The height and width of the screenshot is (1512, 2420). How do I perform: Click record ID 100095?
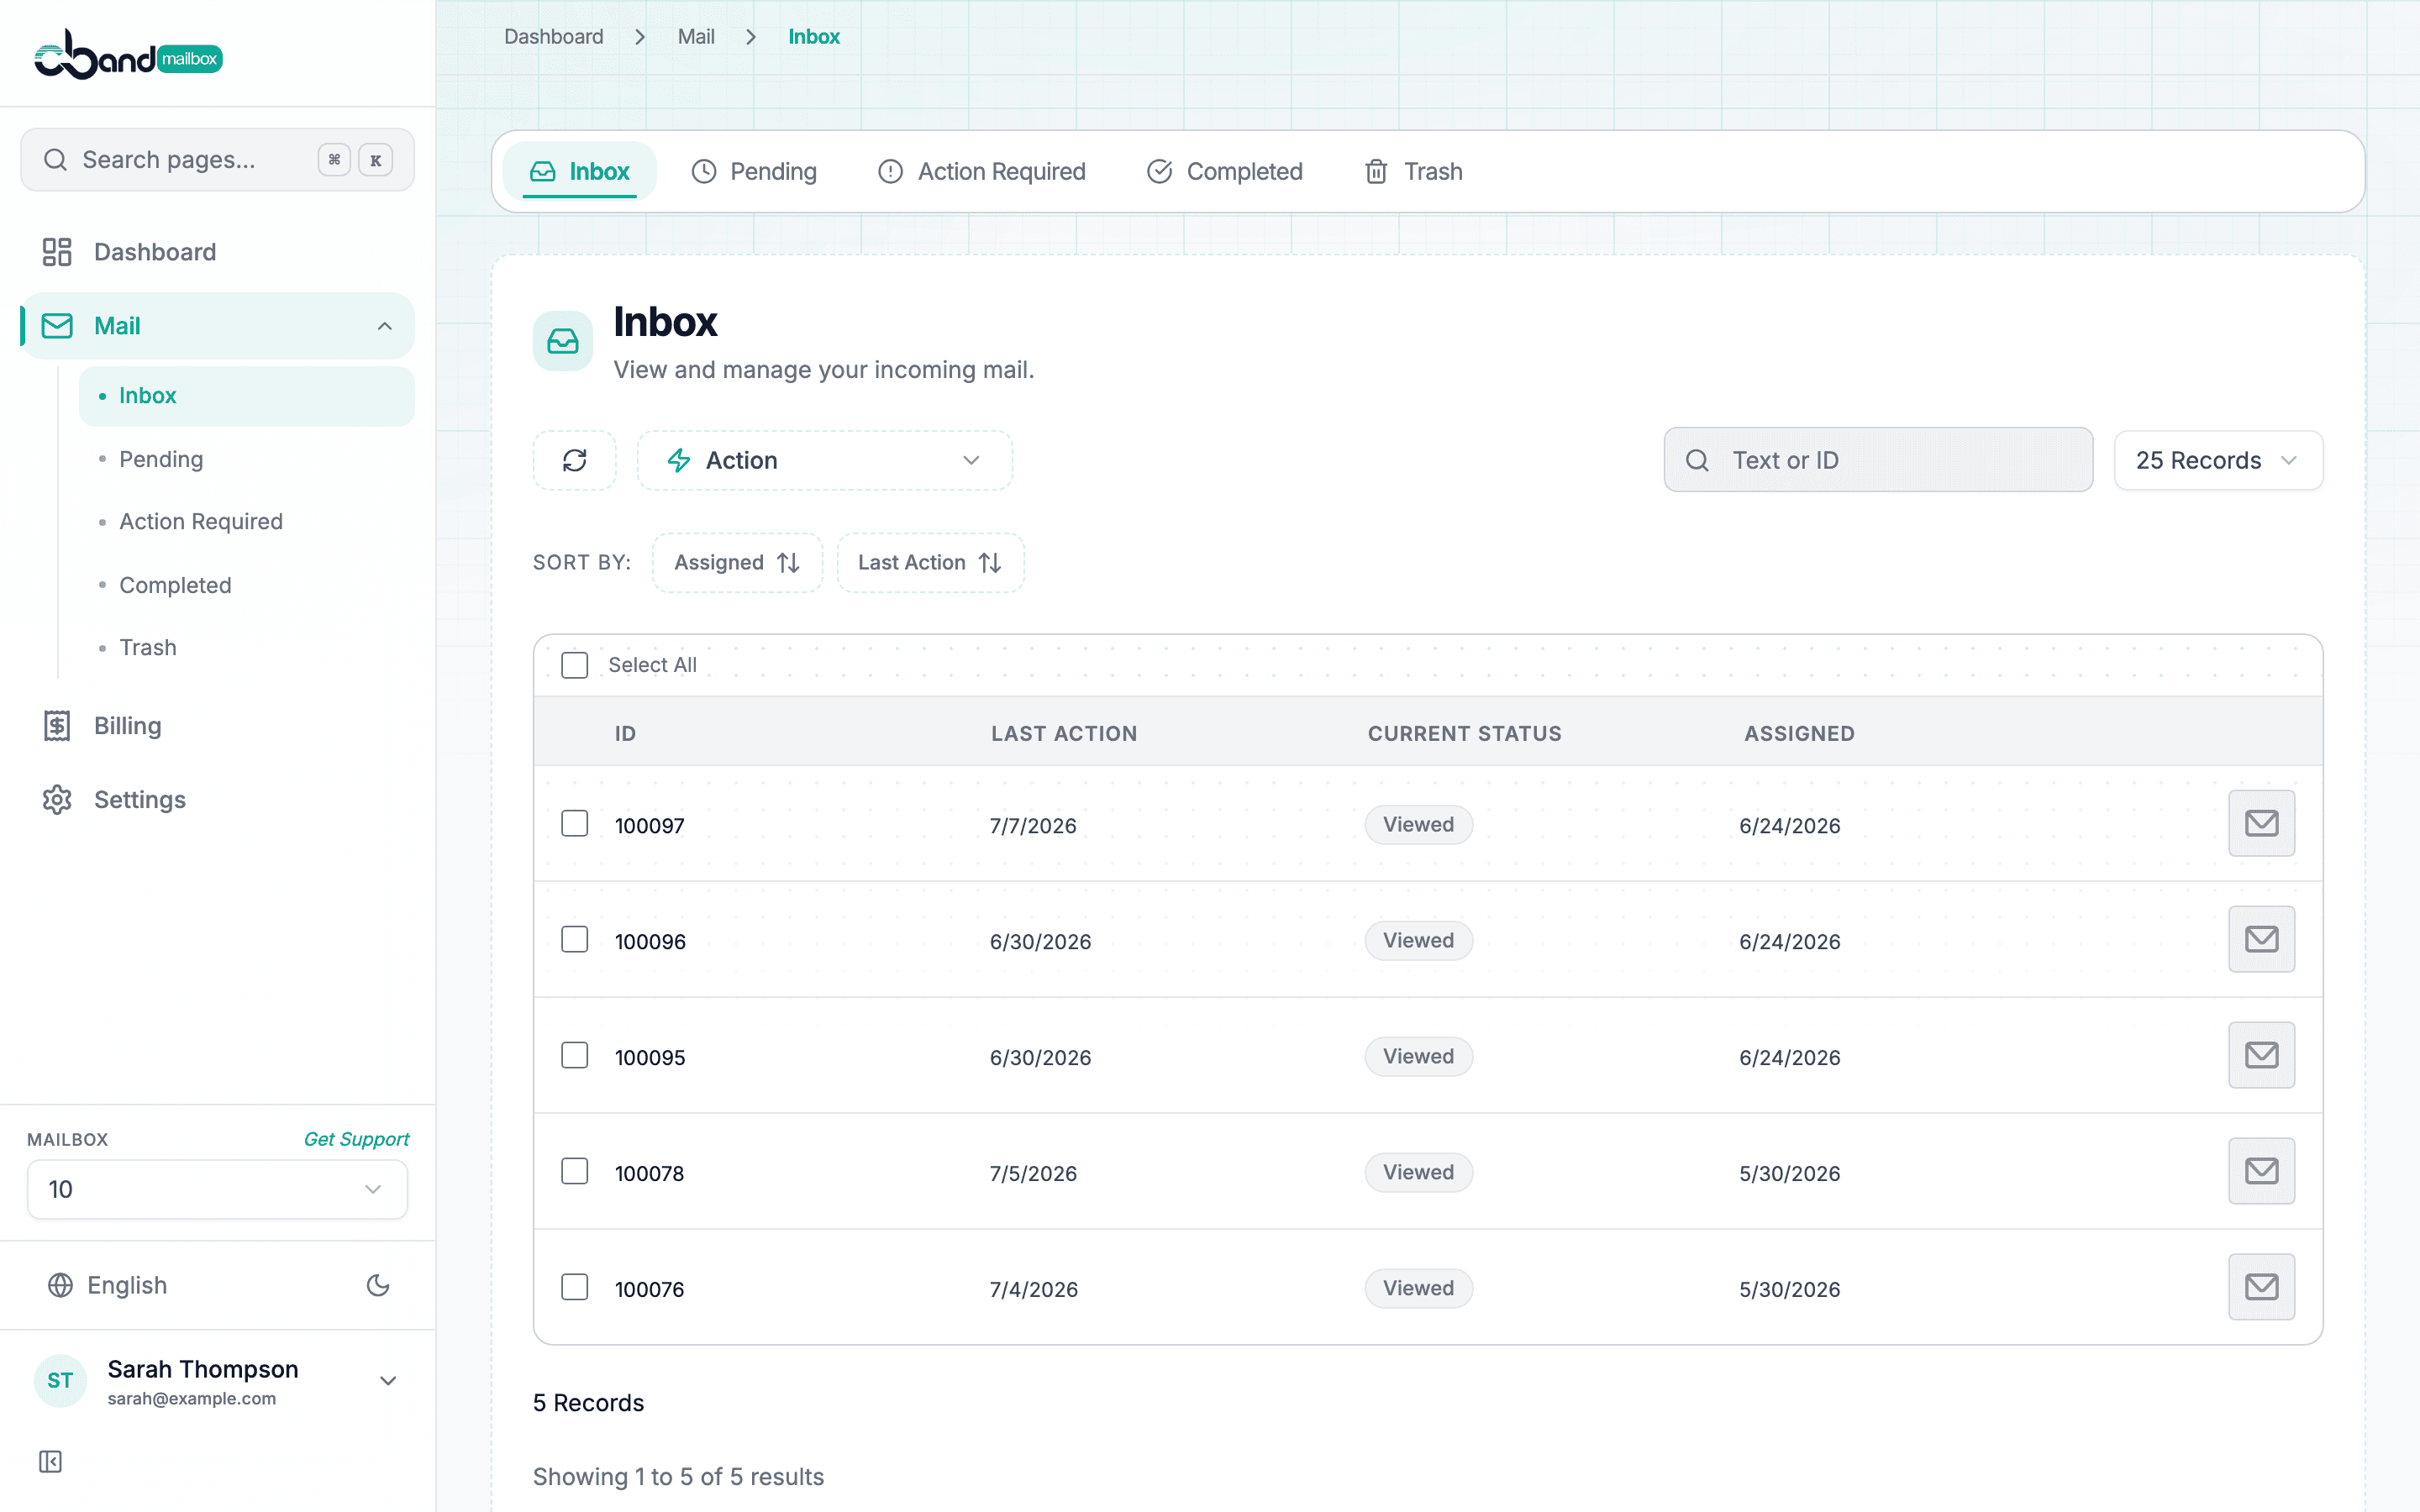650,1058
